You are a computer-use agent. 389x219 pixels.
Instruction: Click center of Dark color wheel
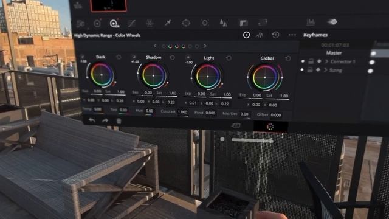pos(102,75)
